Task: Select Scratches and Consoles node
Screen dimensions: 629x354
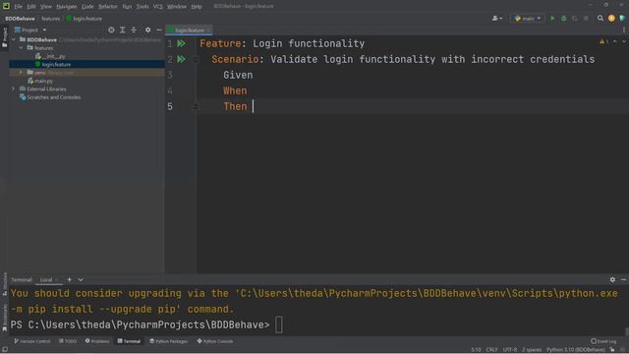Action: coord(50,97)
